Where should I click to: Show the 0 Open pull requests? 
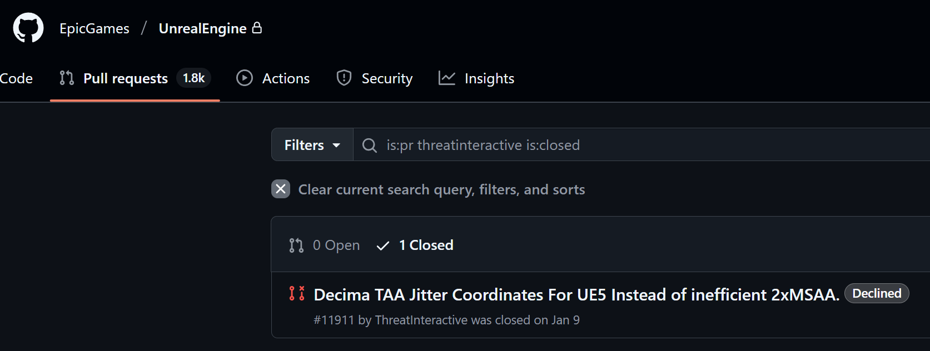[x=325, y=245]
